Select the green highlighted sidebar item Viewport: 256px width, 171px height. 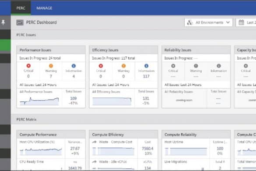point(5,45)
